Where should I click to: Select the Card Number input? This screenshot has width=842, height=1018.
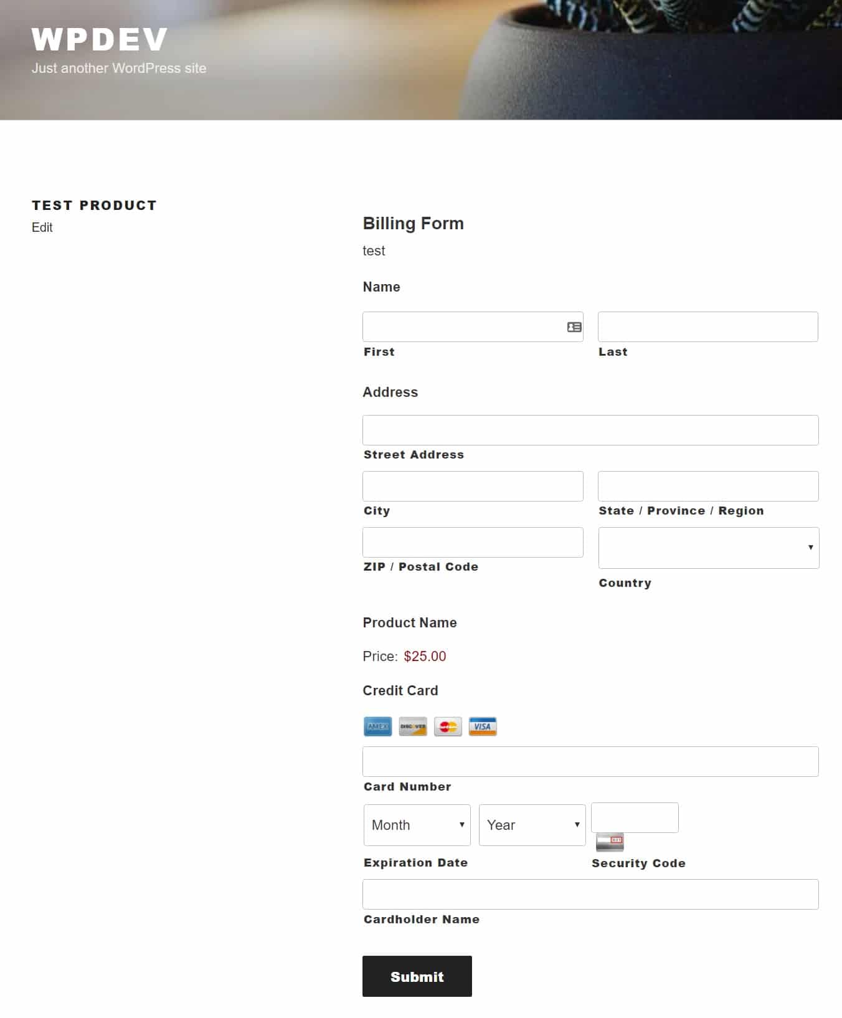click(x=590, y=762)
